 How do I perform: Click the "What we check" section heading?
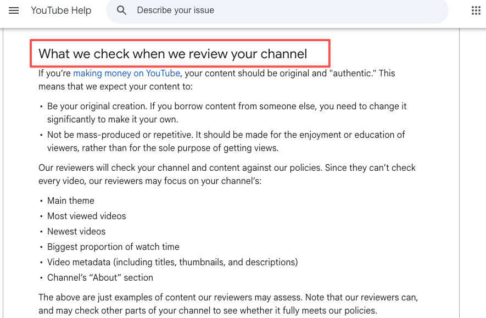pos(172,54)
